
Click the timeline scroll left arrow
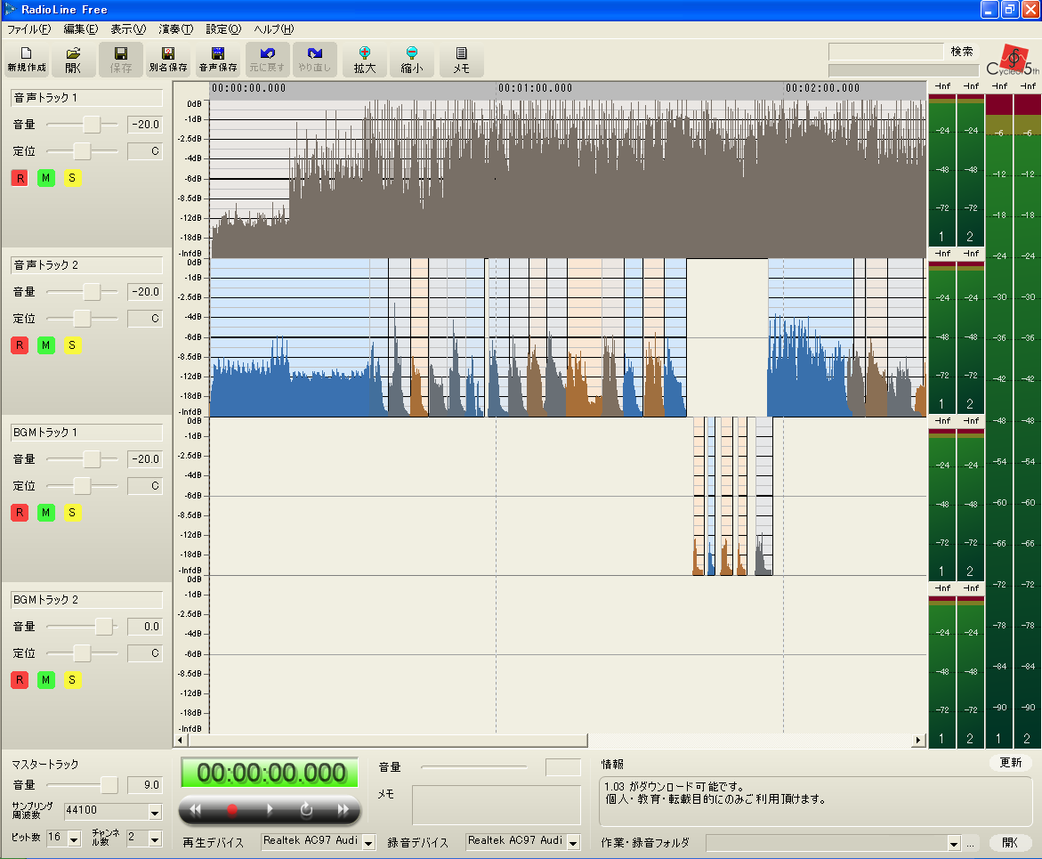tap(180, 740)
